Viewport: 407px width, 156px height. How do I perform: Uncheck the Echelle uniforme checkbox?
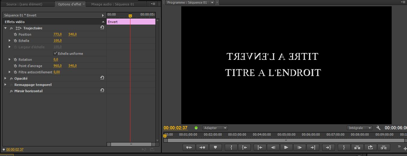tap(55, 54)
